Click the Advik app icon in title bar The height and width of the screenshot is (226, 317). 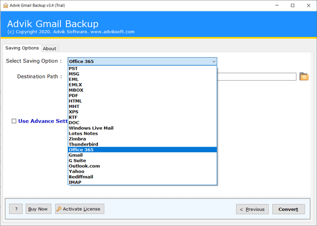click(6, 5)
